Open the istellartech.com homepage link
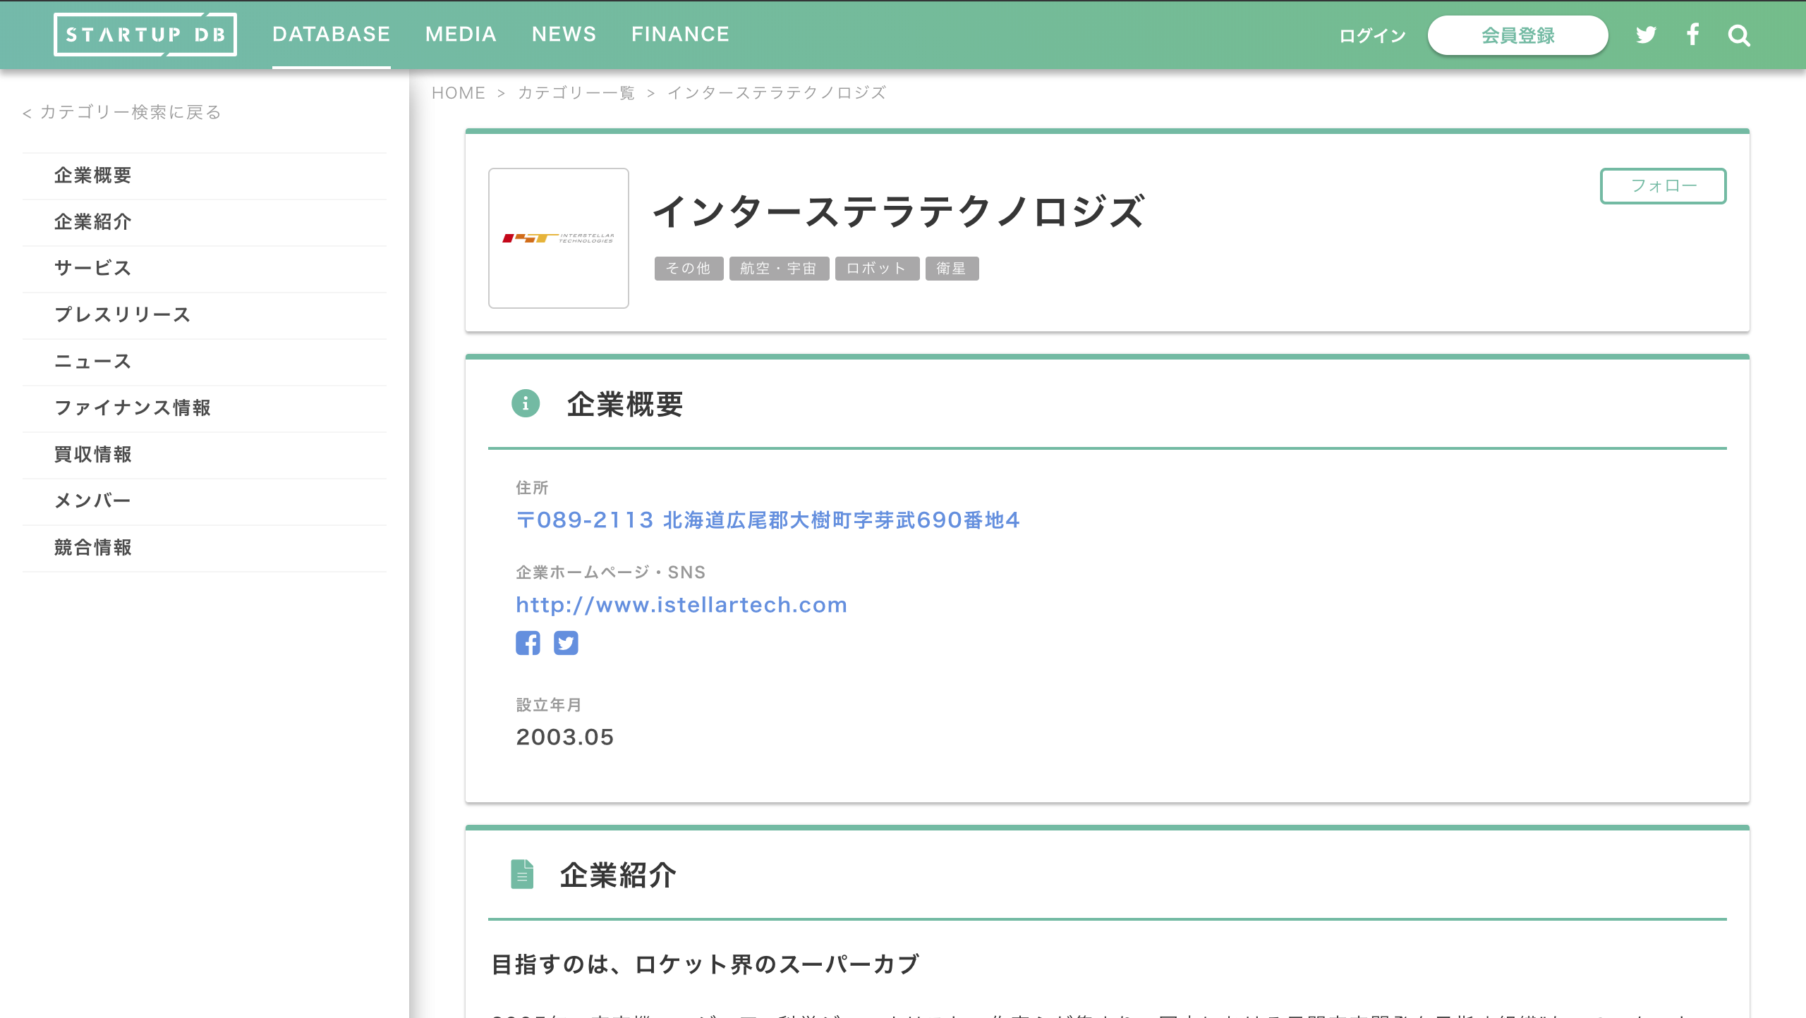The height and width of the screenshot is (1018, 1806). [681, 605]
